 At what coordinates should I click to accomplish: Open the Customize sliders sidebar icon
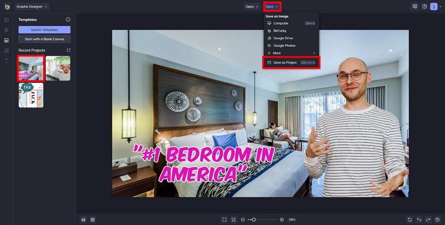click(7, 30)
